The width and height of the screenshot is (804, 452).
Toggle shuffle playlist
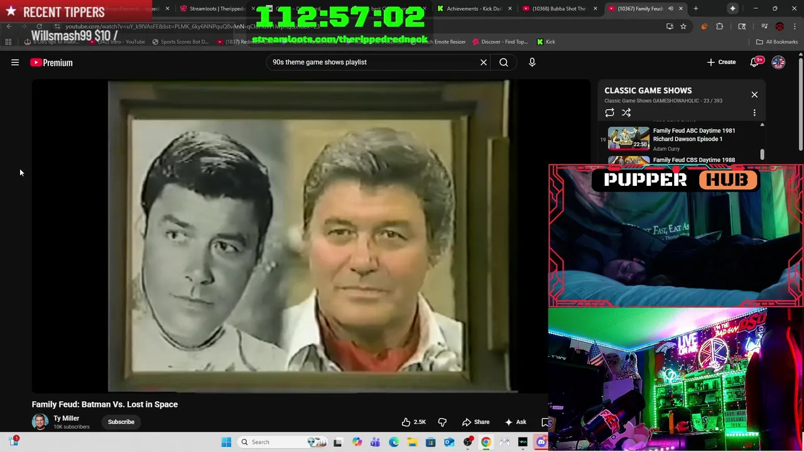click(x=626, y=113)
